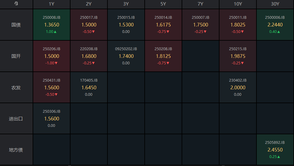The height and width of the screenshot is (166, 294).
Task: Select the 农发 row label
Action: click(16, 87)
